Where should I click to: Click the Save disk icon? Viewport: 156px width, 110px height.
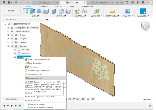[x=16, y=2]
